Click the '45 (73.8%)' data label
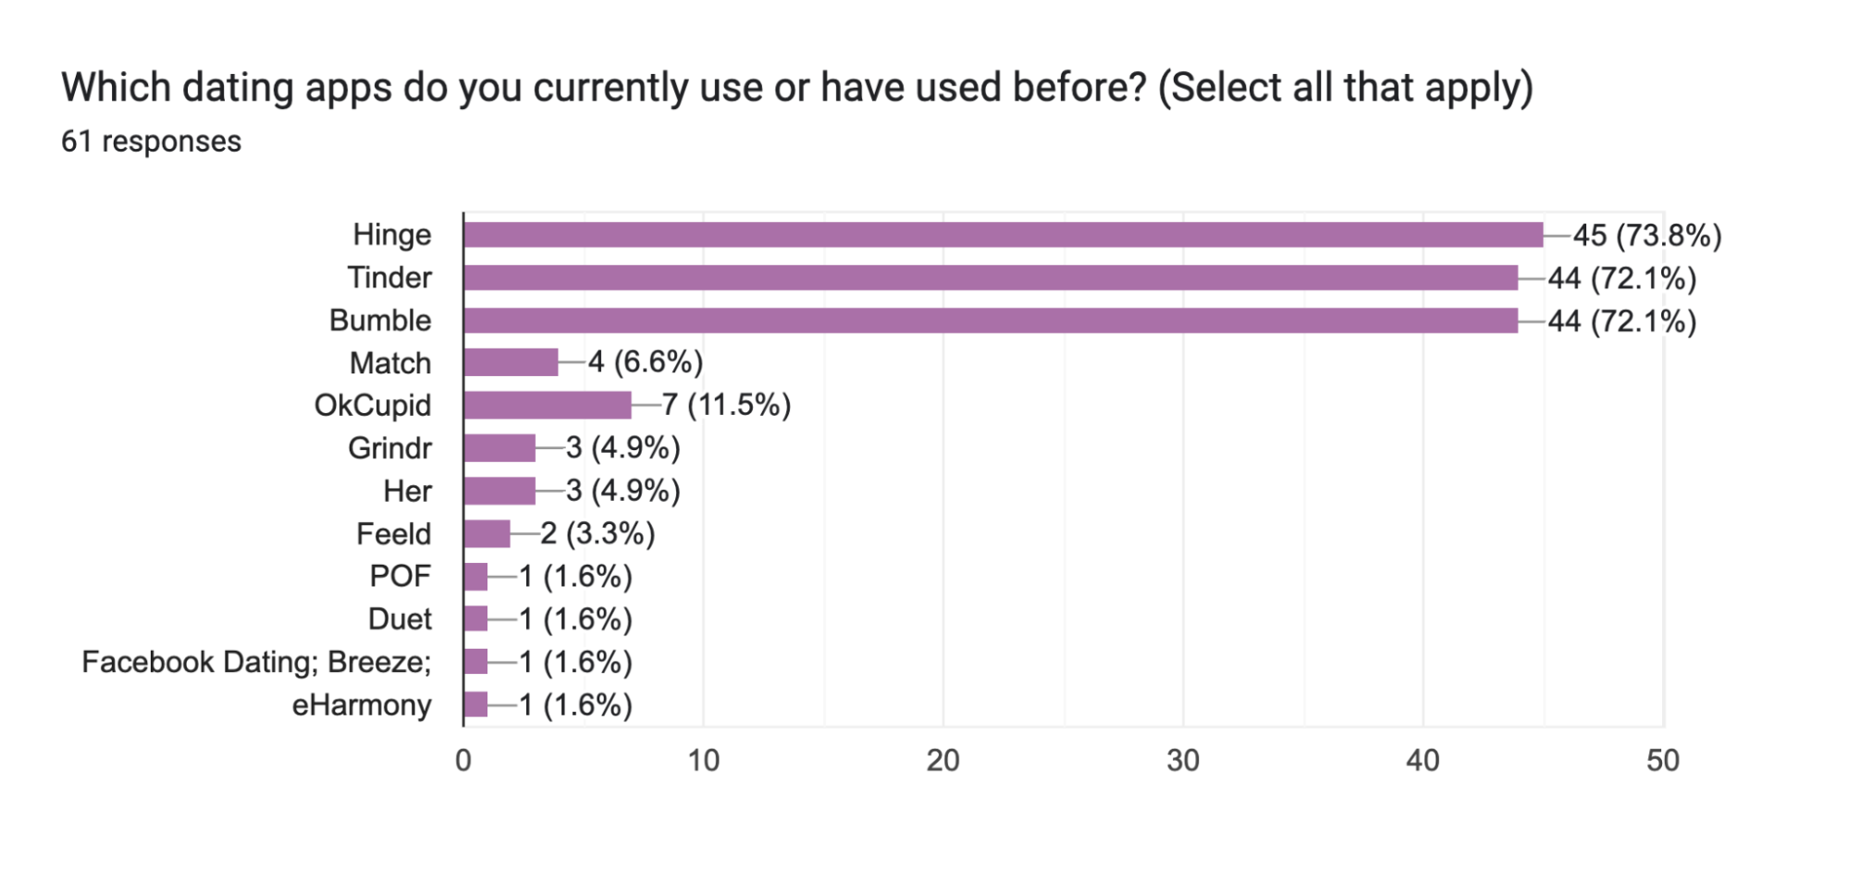1849x879 pixels. tap(1646, 236)
